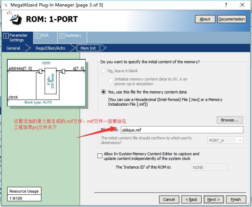This screenshot has width=252, height=207.
Task: Click the rom block diagram preview
Action: click(46, 83)
